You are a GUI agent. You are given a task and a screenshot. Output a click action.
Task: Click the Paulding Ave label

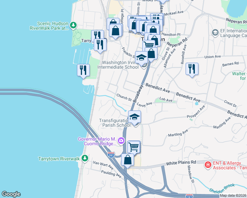click(111, 174)
